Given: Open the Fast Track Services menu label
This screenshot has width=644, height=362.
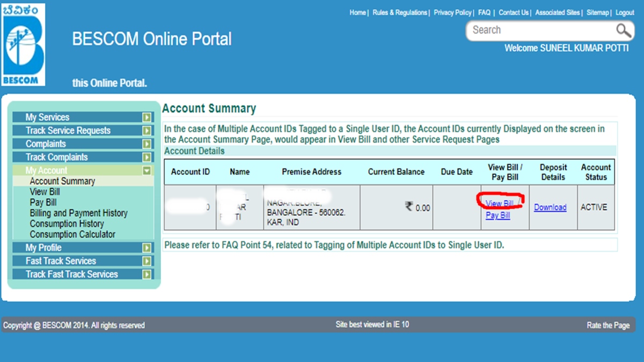Looking at the screenshot, I should coord(61,261).
